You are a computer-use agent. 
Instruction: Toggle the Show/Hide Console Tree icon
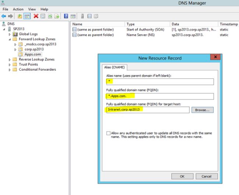[x=27, y=16]
